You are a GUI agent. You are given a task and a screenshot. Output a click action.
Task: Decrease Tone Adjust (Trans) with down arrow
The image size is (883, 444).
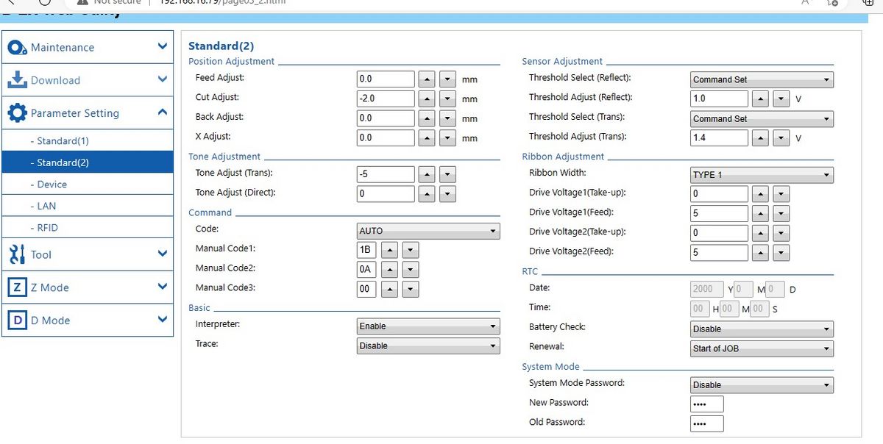pos(447,173)
